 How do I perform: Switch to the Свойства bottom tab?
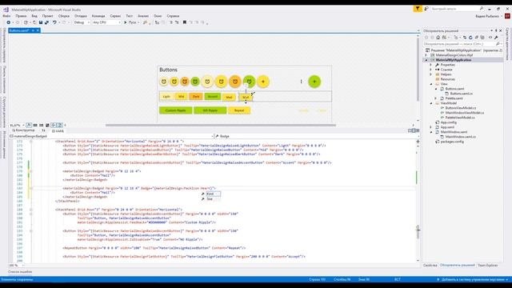pos(430,265)
